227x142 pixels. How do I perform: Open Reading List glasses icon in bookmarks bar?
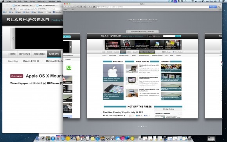[65, 9]
